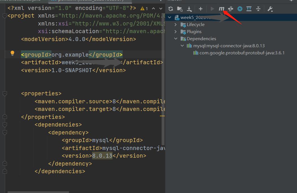The width and height of the screenshot is (297, 193).
Task: Collapse the week5 project root node
Action: 170,18
